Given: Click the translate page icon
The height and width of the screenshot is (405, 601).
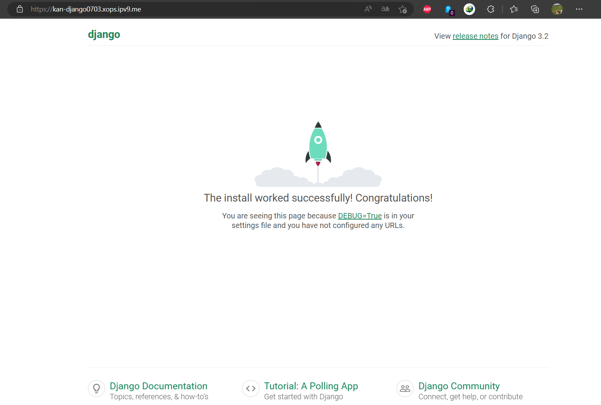Looking at the screenshot, I should point(385,9).
